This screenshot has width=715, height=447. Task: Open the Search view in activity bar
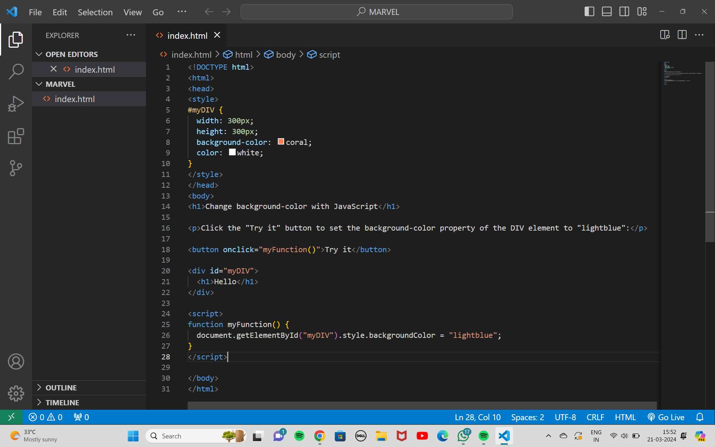click(16, 71)
